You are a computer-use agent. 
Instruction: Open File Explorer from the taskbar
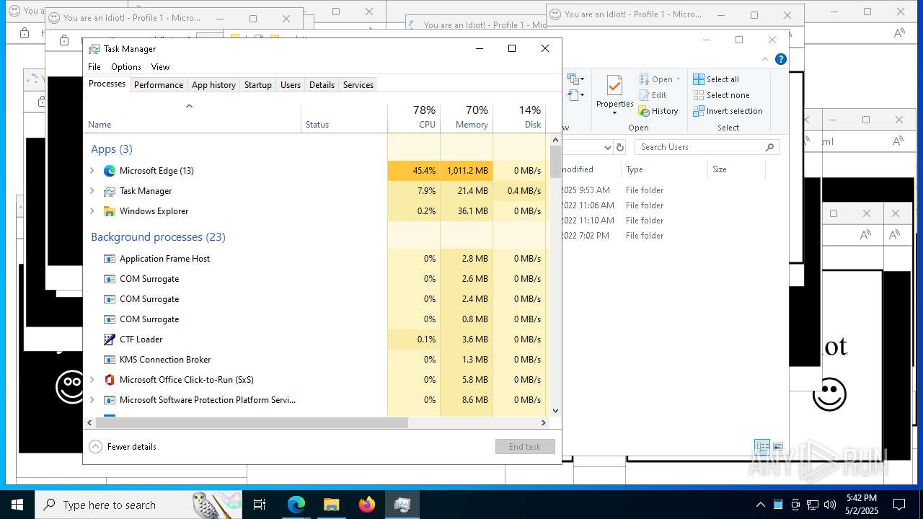332,505
